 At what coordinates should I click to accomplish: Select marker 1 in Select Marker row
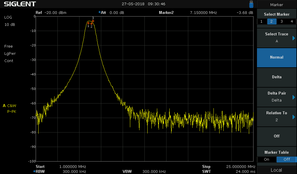[x=261, y=21]
